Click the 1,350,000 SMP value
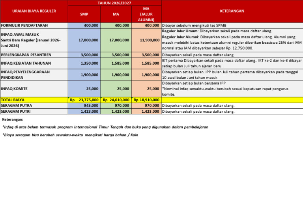 pyautogui.click(x=89, y=63)
